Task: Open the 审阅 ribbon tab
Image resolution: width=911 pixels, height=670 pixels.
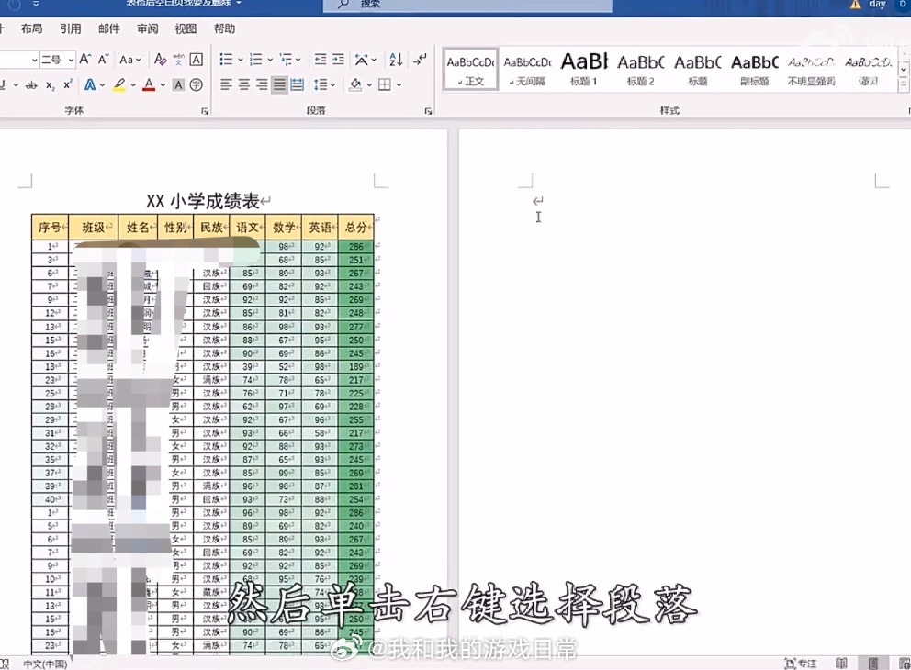Action: (147, 28)
